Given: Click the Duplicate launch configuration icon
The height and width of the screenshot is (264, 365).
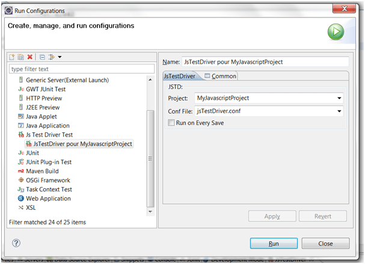Looking at the screenshot, I should coord(20,57).
